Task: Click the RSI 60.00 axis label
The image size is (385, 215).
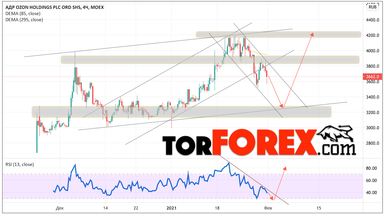Action: point(372,180)
